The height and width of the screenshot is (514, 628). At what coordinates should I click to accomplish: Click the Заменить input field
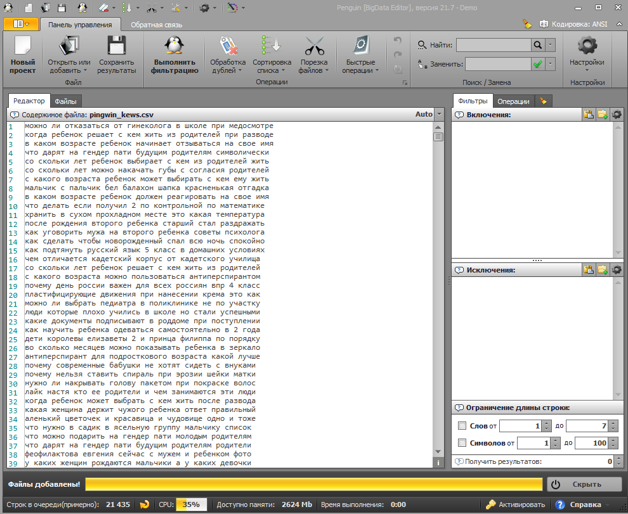[x=498, y=64]
